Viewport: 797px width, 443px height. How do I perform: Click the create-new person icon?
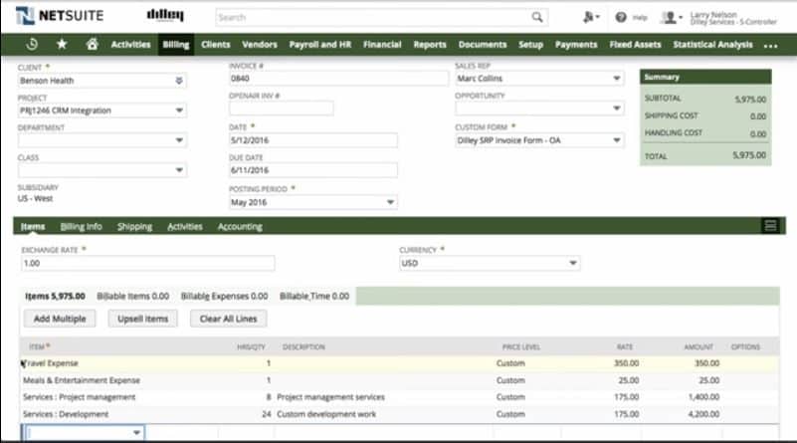point(591,17)
